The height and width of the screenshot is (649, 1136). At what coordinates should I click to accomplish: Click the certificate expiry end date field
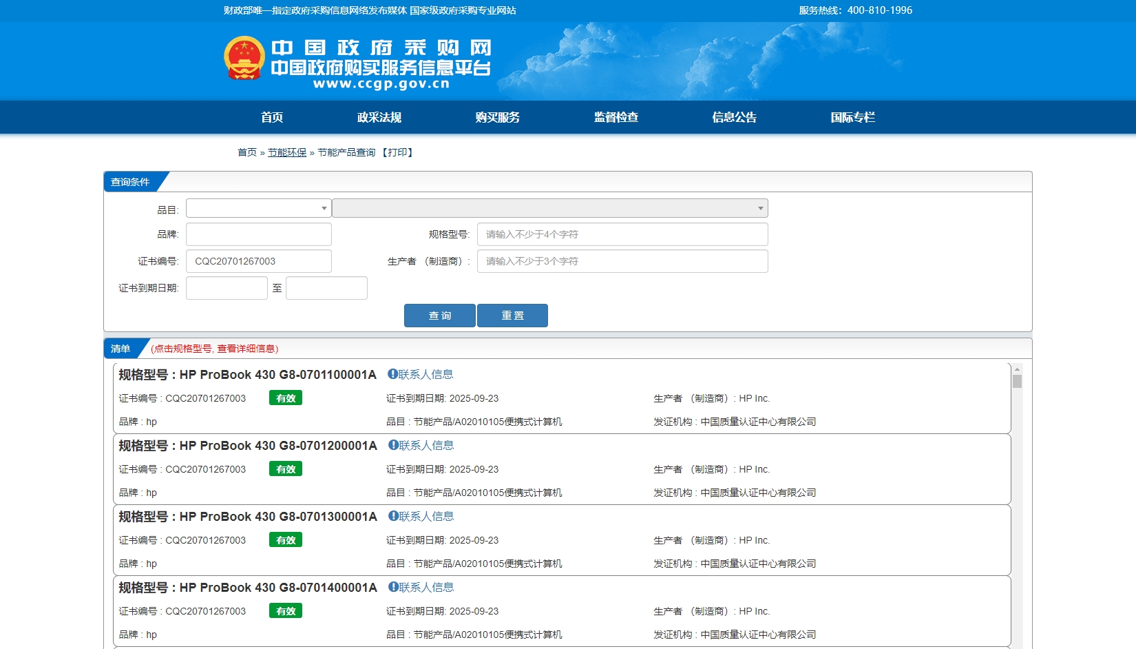pos(326,288)
